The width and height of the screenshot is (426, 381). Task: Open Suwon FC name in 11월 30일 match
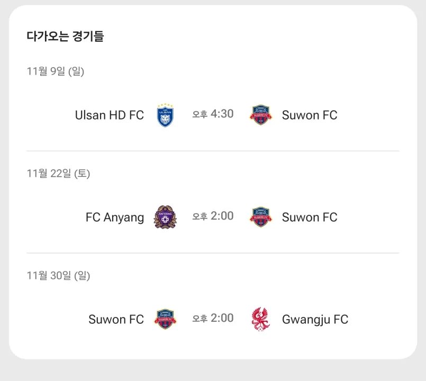click(x=116, y=320)
